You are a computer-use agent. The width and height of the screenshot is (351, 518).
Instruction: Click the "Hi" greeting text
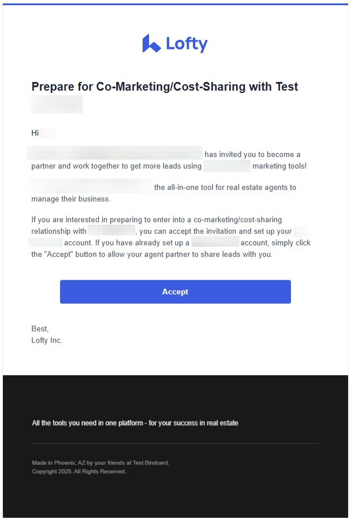coord(35,133)
